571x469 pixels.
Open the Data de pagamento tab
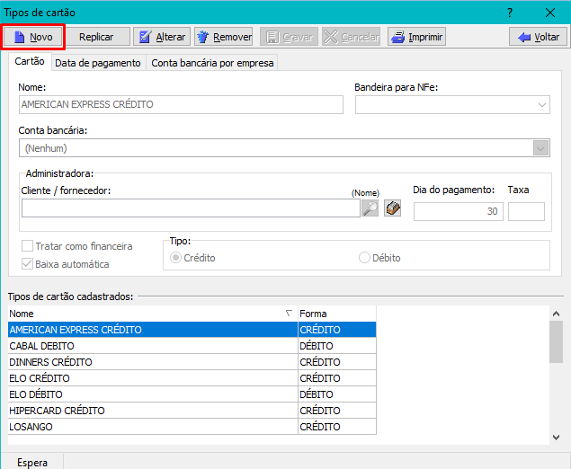98,63
